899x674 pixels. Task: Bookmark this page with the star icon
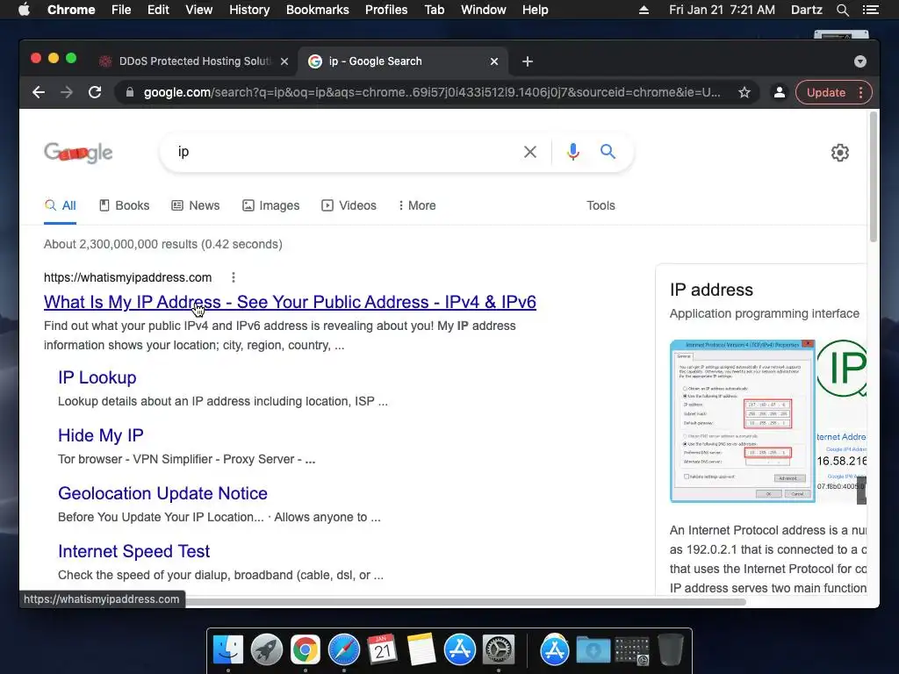[744, 92]
